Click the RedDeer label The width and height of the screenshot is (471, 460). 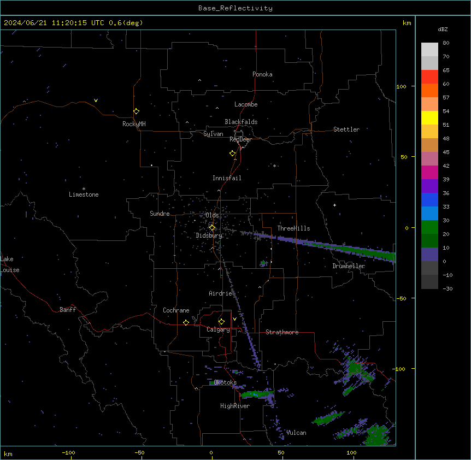(240, 139)
